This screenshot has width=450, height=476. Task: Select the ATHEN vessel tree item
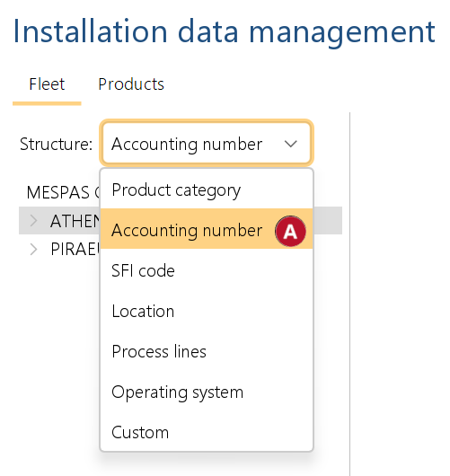75,221
